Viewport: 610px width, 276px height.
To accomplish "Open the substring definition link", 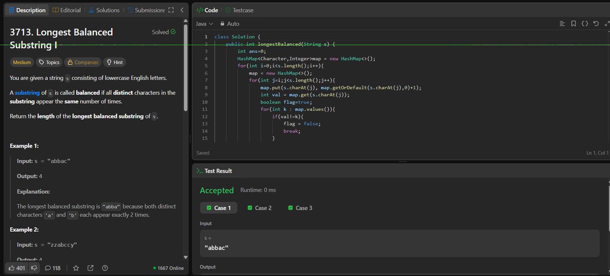I will coord(27,93).
